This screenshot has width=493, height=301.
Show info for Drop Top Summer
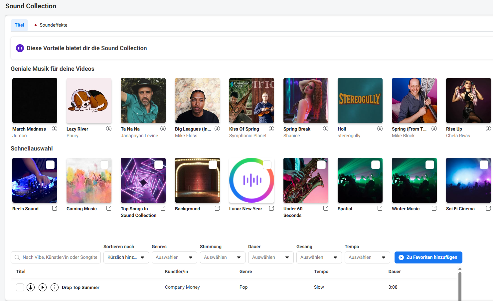(55, 287)
